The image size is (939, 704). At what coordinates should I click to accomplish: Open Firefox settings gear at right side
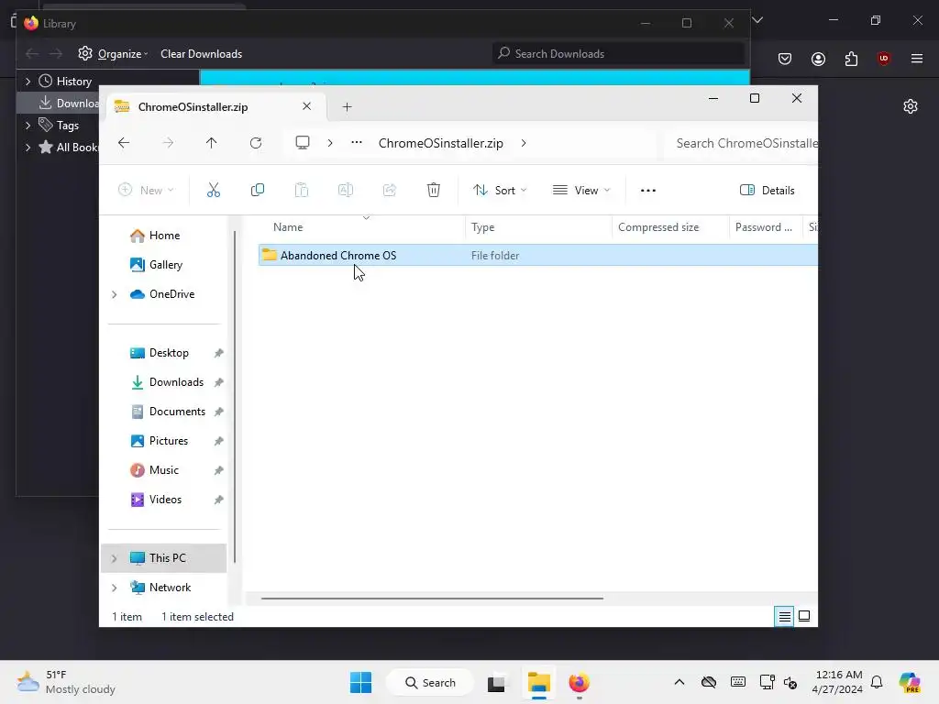coord(911,106)
